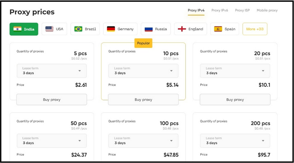Buy proxy for the 5 pcs plan

52,100
